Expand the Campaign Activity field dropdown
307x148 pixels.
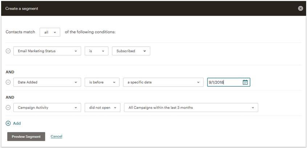[47, 108]
